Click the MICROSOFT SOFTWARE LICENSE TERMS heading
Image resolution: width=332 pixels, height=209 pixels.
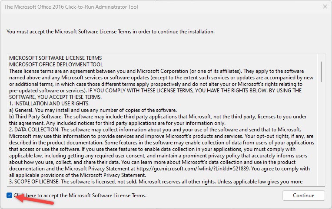pyautogui.click(x=56, y=58)
